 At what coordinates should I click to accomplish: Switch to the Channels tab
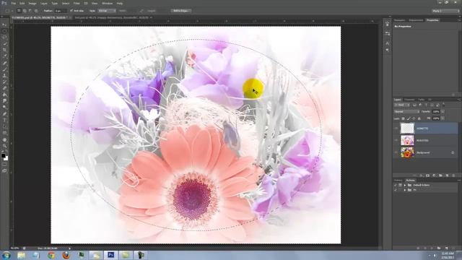(x=409, y=100)
